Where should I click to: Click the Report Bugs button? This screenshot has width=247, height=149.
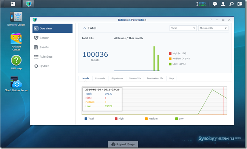tap(123, 144)
